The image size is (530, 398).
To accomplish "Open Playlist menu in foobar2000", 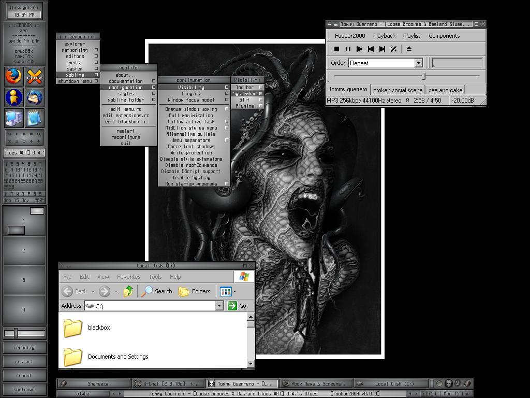I will pos(411,36).
